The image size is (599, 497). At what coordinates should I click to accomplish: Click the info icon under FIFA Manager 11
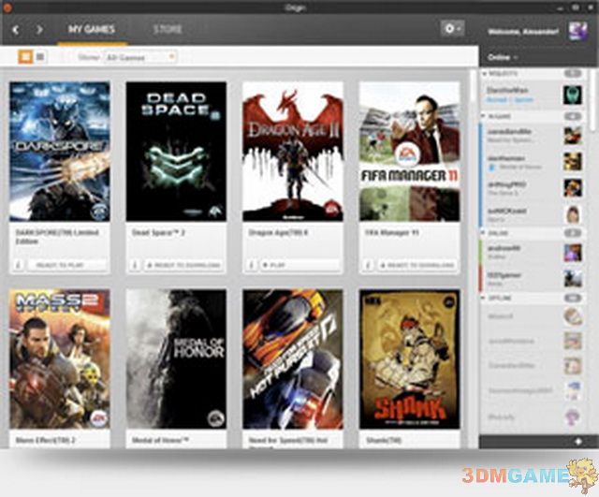(x=368, y=265)
